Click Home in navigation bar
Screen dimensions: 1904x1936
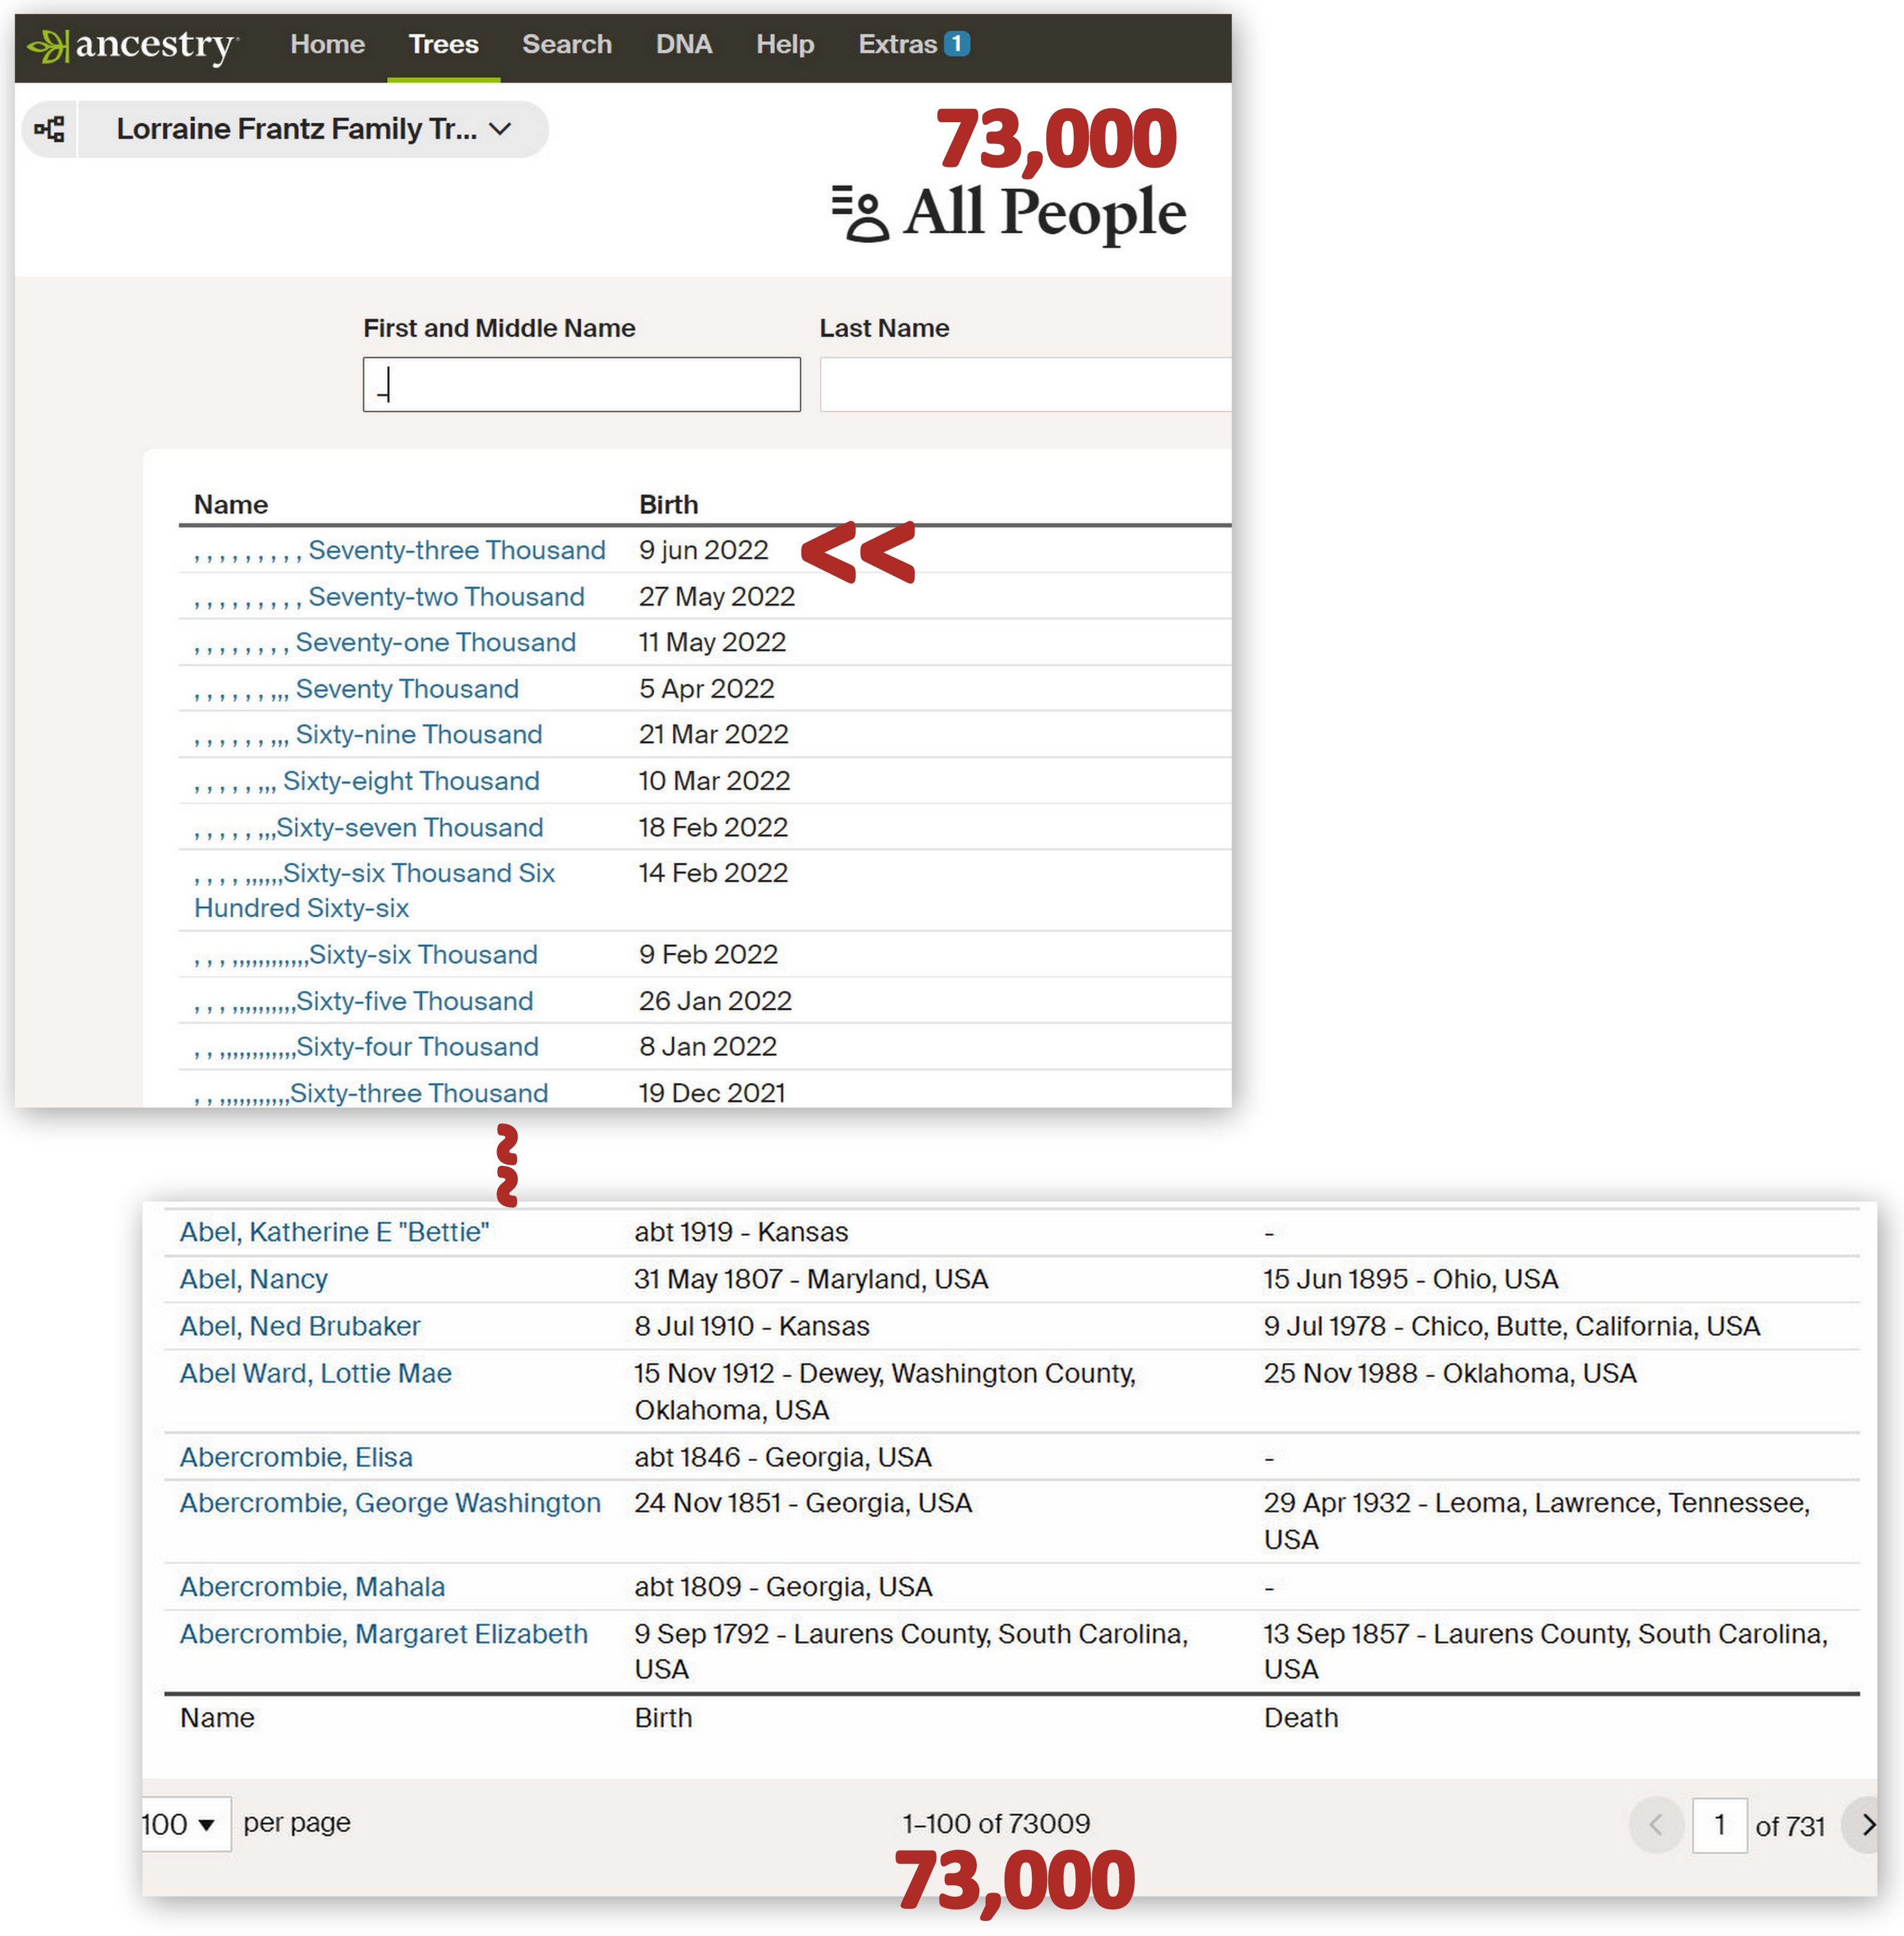pos(327,44)
